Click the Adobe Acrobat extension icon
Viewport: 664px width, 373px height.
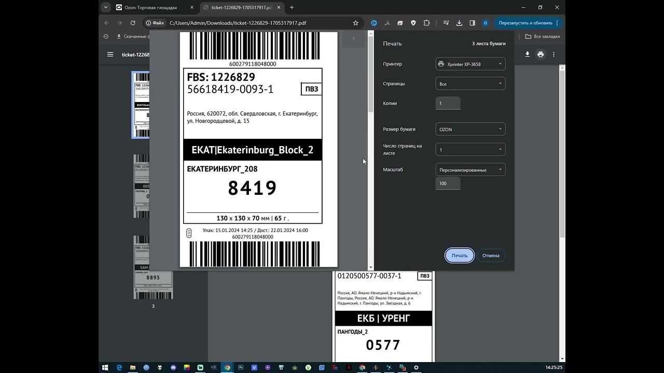click(387, 23)
